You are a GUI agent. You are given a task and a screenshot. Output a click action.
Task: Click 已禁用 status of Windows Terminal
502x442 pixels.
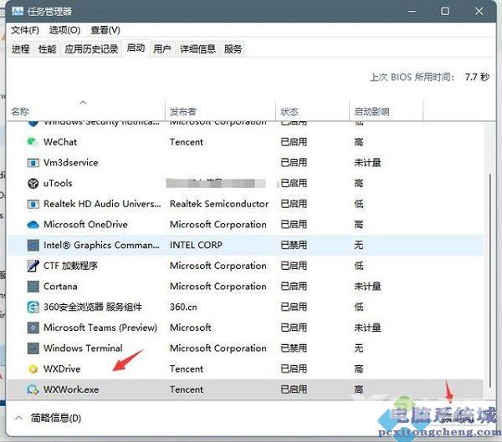coord(294,348)
